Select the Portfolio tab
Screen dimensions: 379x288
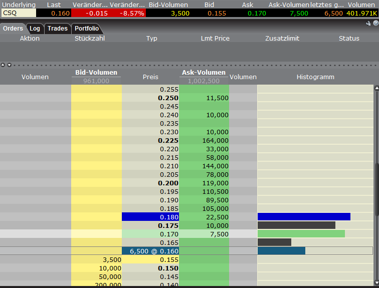(x=87, y=29)
